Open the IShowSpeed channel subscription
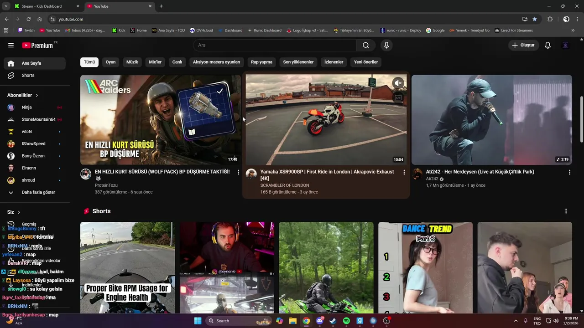Viewport: 584px width, 328px height. coord(35,143)
